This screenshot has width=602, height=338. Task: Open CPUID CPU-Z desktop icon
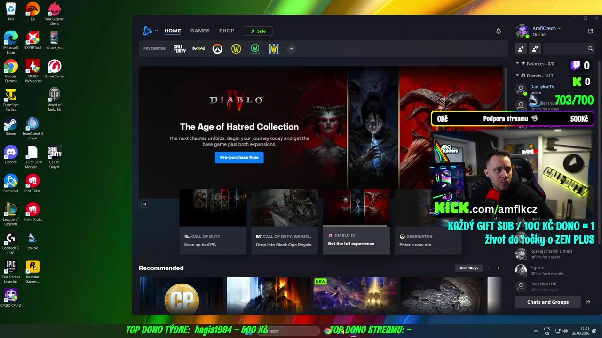(x=11, y=298)
